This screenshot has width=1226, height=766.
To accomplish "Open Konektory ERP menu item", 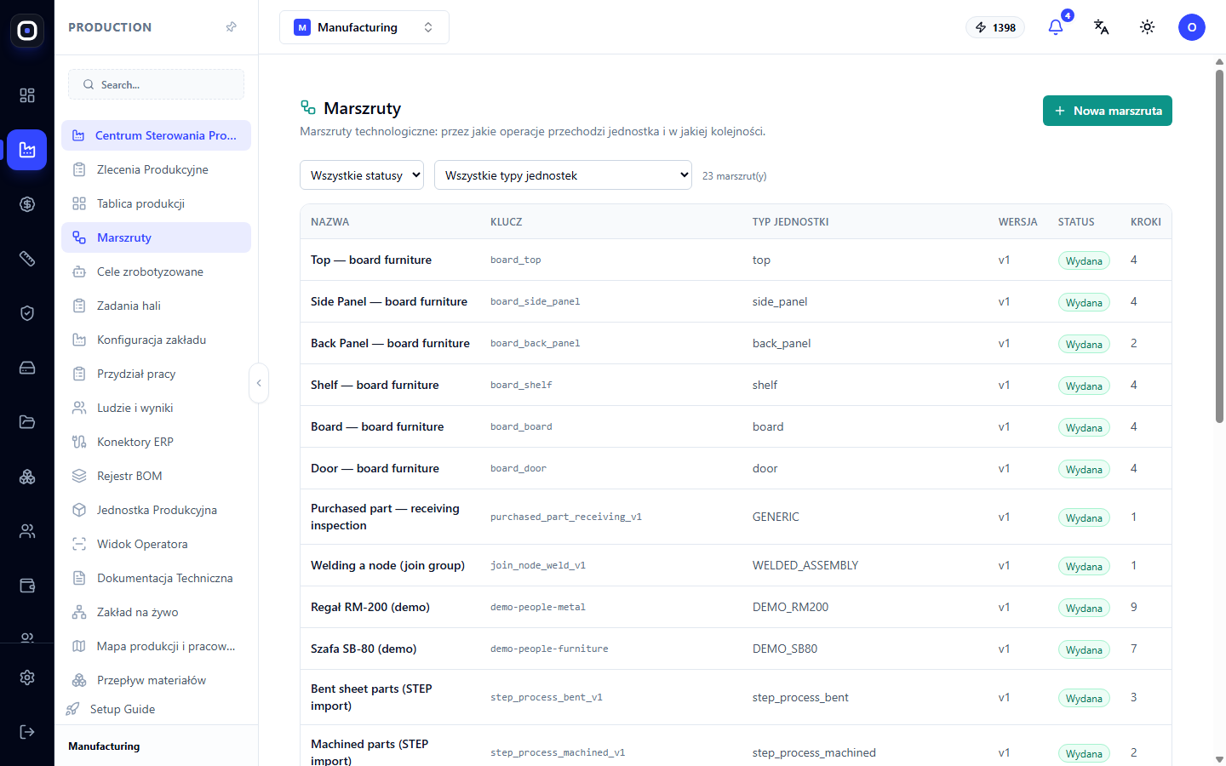I will [156, 442].
